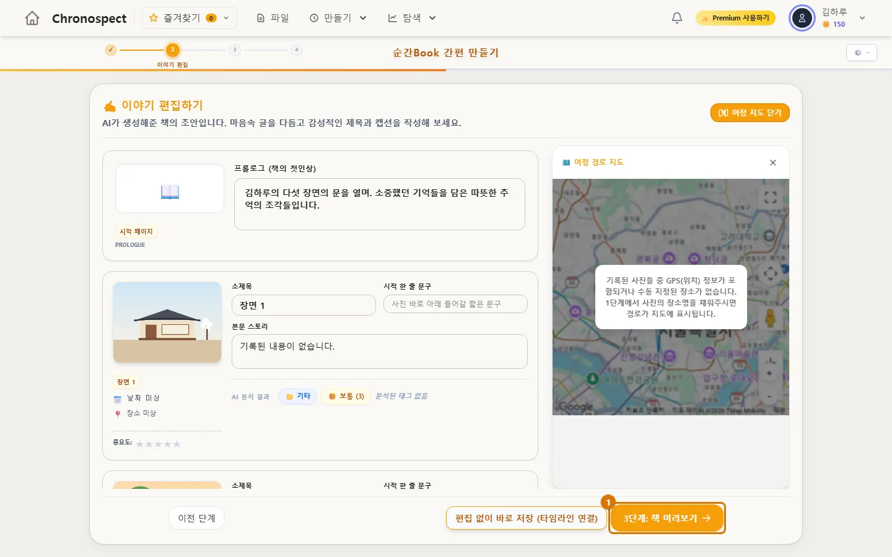Jump to step 4 in the wizard
This screenshot has width=892, height=557.
(297, 50)
